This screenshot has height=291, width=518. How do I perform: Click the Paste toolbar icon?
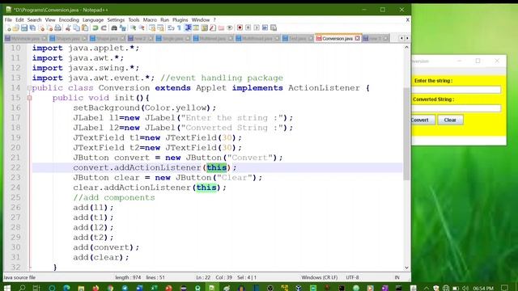click(x=85, y=28)
